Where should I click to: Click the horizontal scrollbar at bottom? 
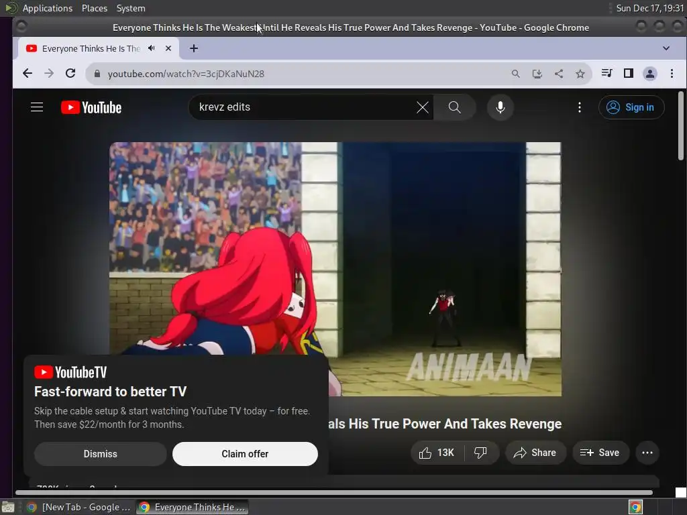[334, 492]
